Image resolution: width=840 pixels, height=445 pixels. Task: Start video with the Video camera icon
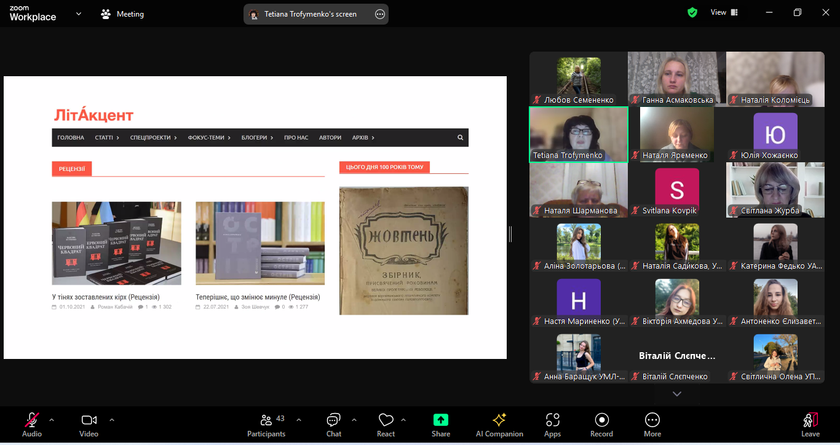[x=89, y=420]
